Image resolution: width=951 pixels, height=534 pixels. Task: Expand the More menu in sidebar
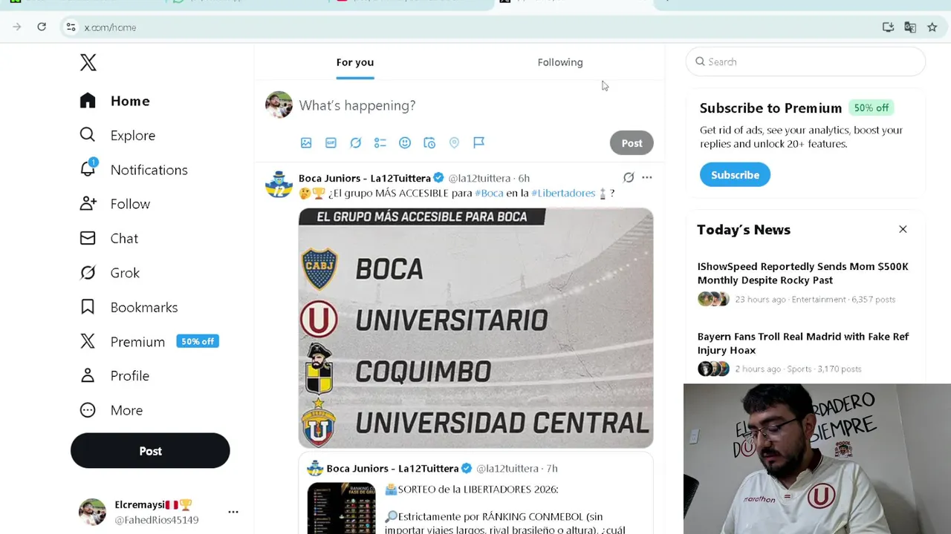[111, 410]
